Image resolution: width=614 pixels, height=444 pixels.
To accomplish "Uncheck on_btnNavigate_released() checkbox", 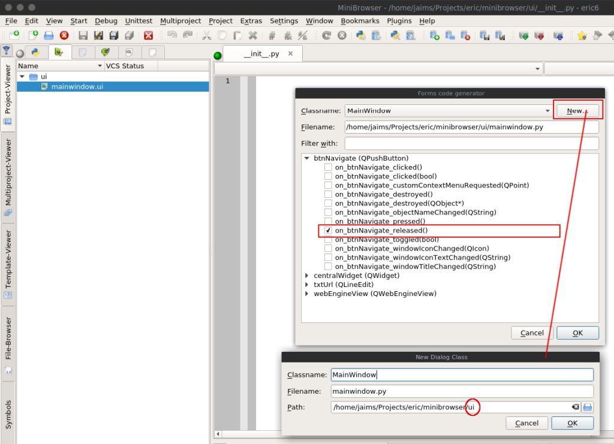I will click(x=328, y=231).
